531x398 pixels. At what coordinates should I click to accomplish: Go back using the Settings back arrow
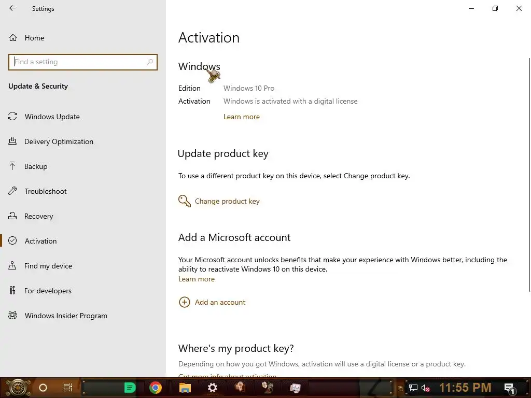[12, 8]
